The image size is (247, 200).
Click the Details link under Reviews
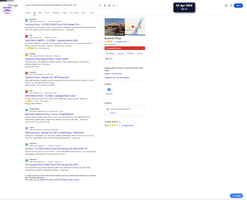pyautogui.click(x=113, y=113)
